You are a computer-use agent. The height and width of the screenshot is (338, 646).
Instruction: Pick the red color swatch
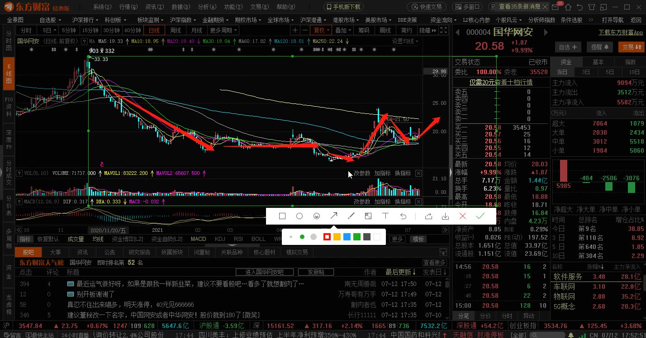(x=327, y=237)
